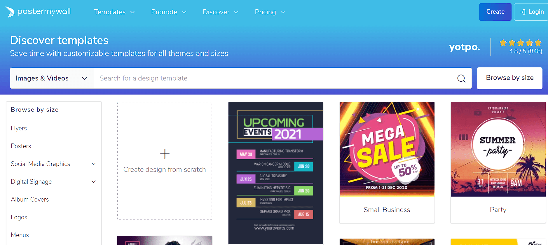Open the Summer Party template thumbnail
This screenshot has width=548, height=245.
point(498,149)
